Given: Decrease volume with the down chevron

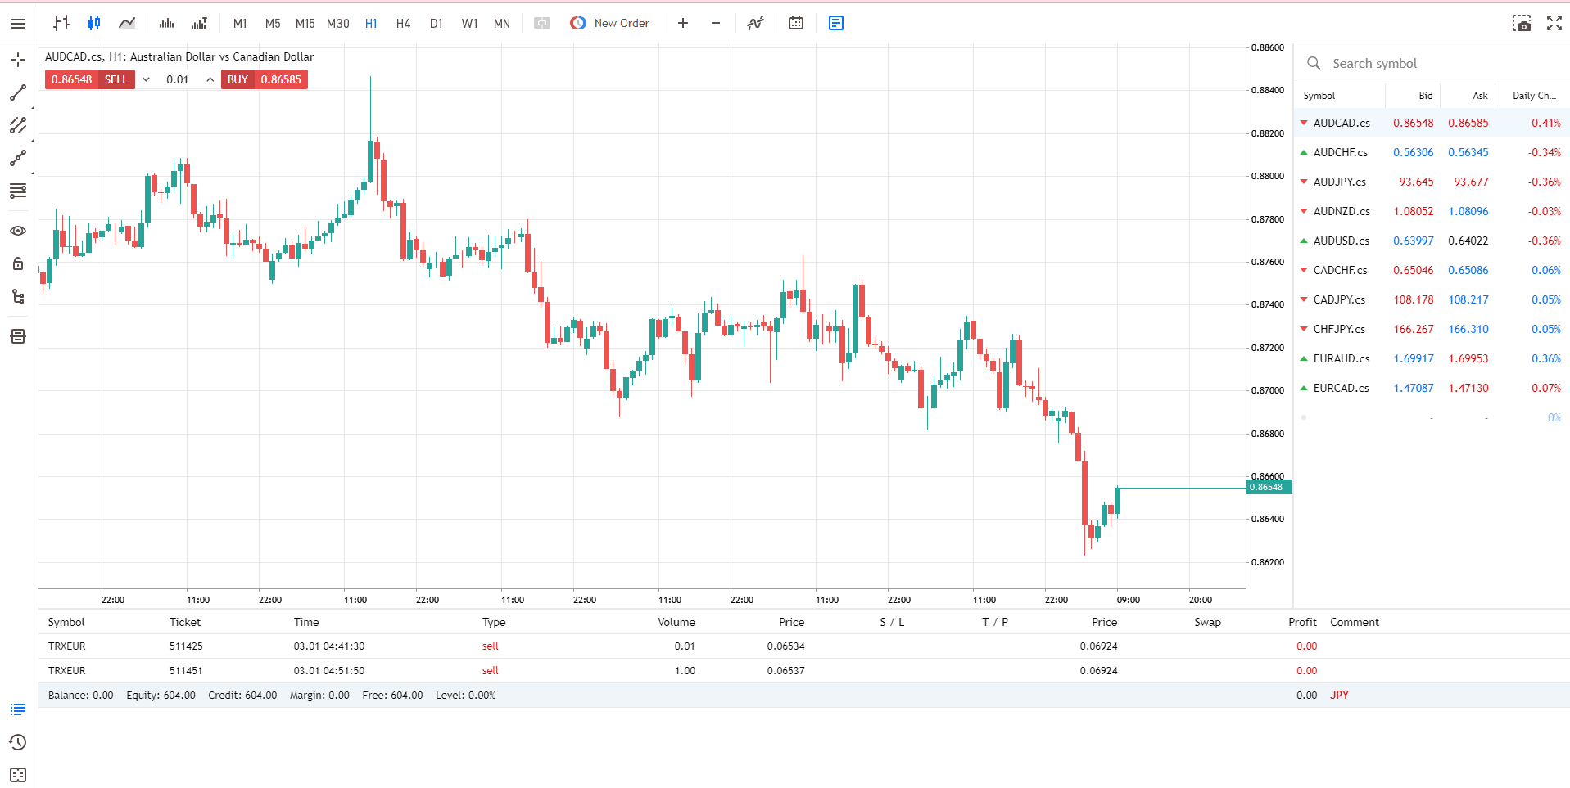Looking at the screenshot, I should (146, 79).
